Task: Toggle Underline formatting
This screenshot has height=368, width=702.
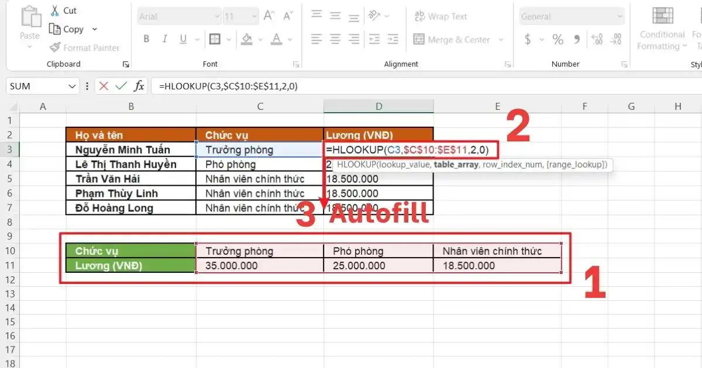Action: [x=183, y=39]
